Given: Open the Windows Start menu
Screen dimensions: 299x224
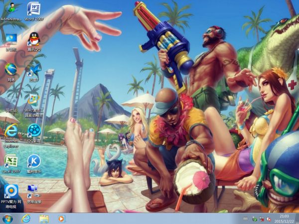Looking at the screenshot, I should (x=8, y=218).
